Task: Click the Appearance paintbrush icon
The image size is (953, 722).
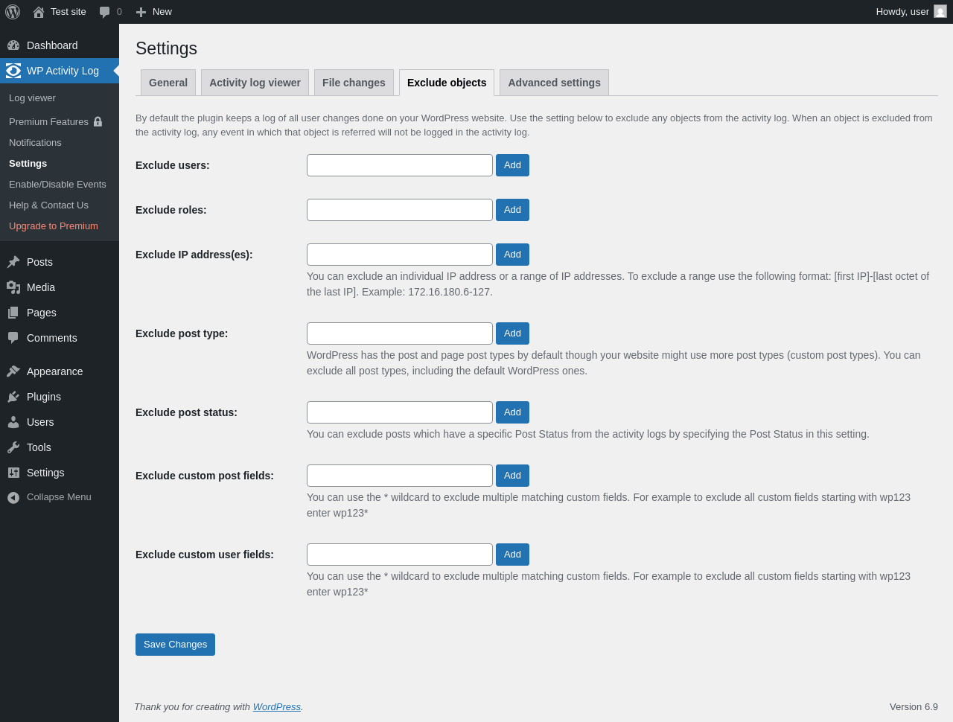Action: (13, 371)
